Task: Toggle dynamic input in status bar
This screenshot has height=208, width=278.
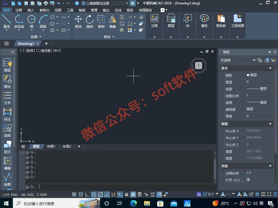Action: click(x=120, y=194)
